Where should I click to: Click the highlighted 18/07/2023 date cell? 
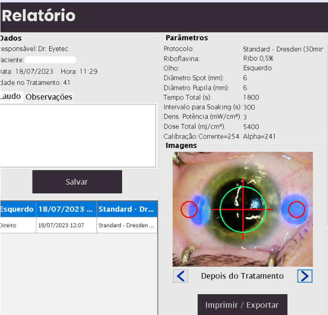pos(67,209)
